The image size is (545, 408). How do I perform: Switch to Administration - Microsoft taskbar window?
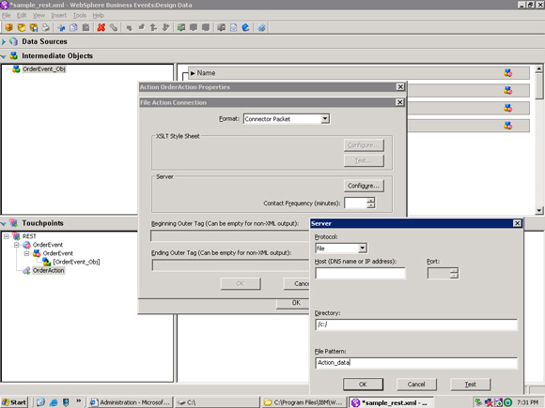click(x=130, y=402)
